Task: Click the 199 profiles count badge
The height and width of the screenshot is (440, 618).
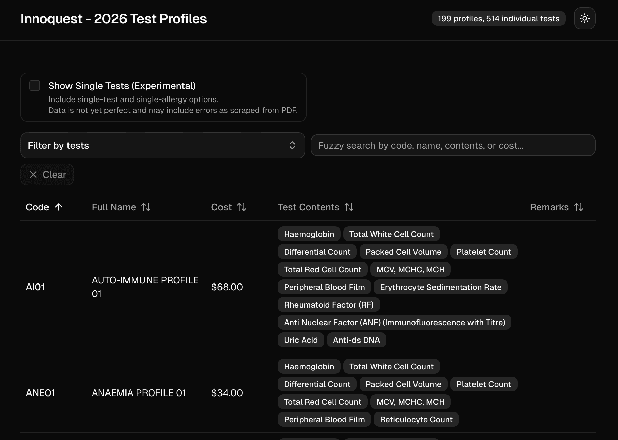Action: point(498,18)
